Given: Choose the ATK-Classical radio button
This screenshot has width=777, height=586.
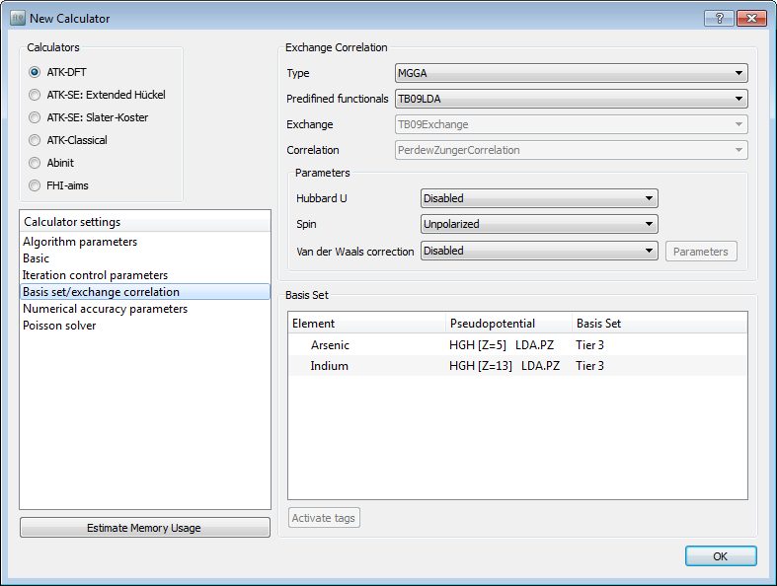Looking at the screenshot, I should 35,140.
